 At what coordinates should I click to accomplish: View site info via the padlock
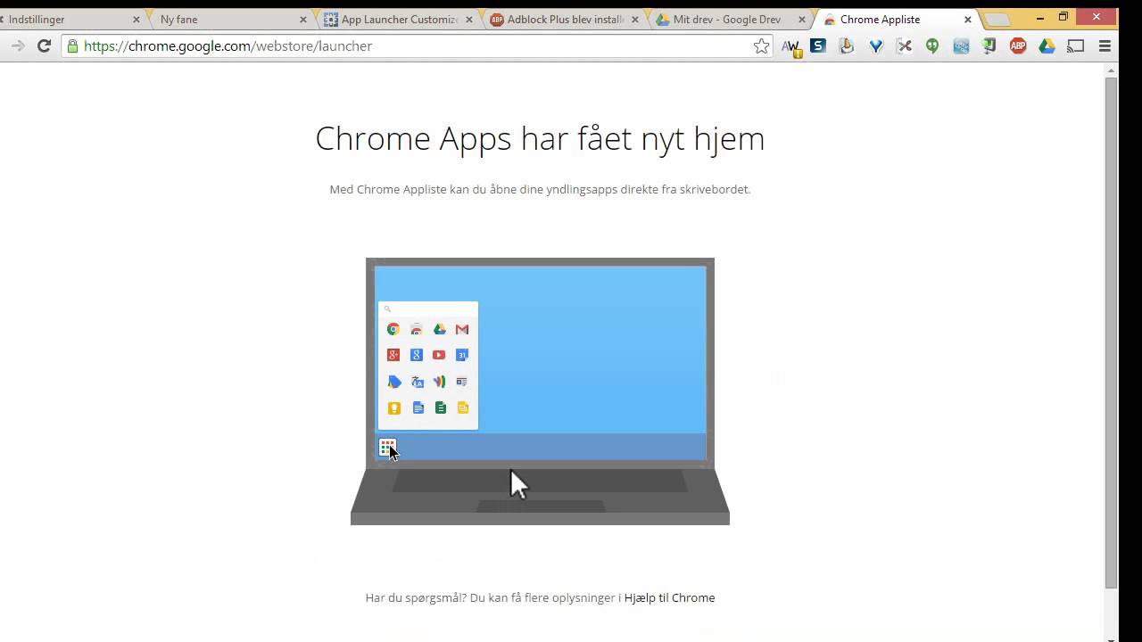coord(72,46)
